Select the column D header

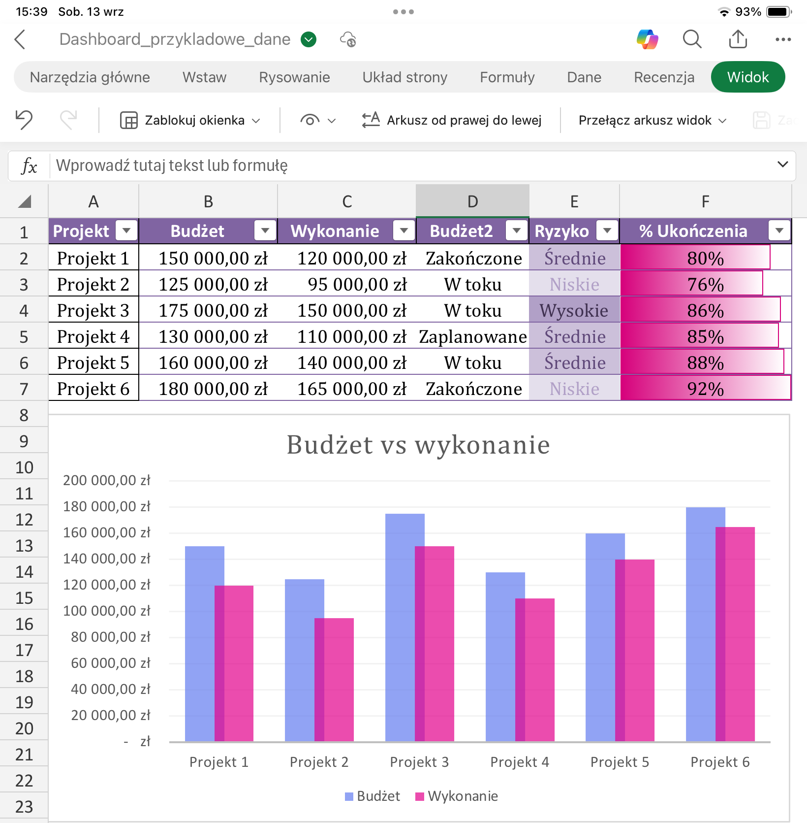pos(472,201)
